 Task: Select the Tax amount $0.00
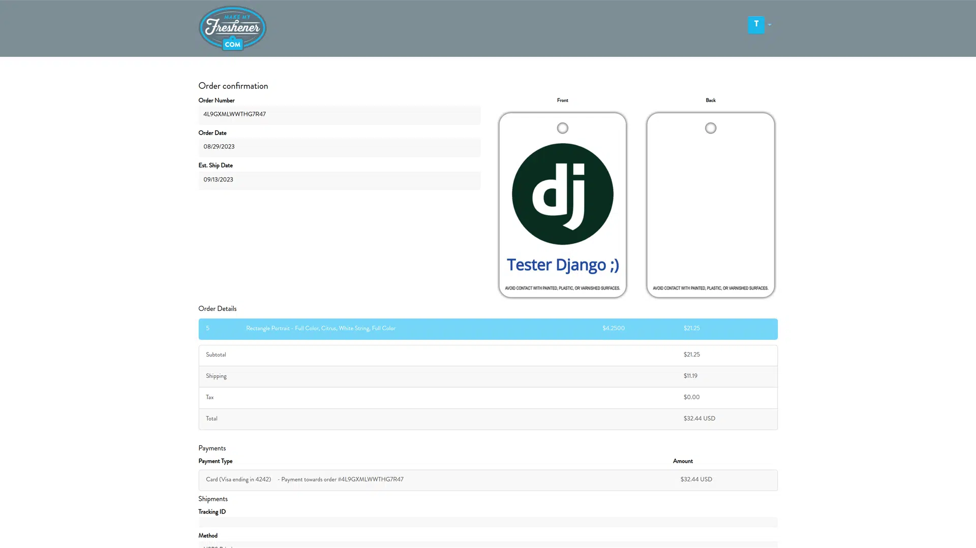click(691, 398)
